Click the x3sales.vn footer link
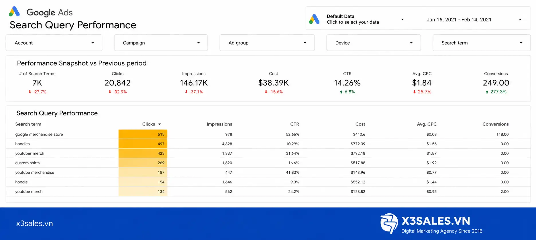536x240 pixels. point(34,223)
